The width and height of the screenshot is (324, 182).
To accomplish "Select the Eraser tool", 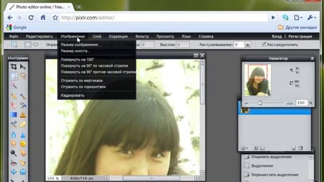I will point(14,106).
